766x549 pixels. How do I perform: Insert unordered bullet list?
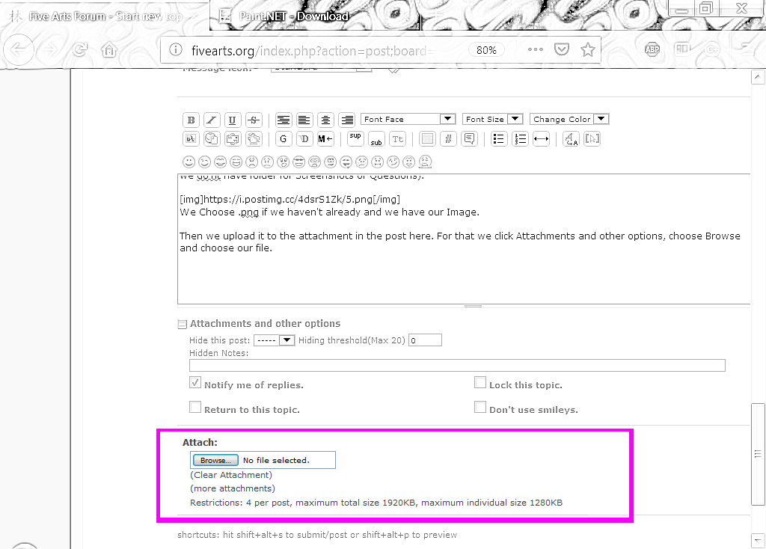pos(499,138)
